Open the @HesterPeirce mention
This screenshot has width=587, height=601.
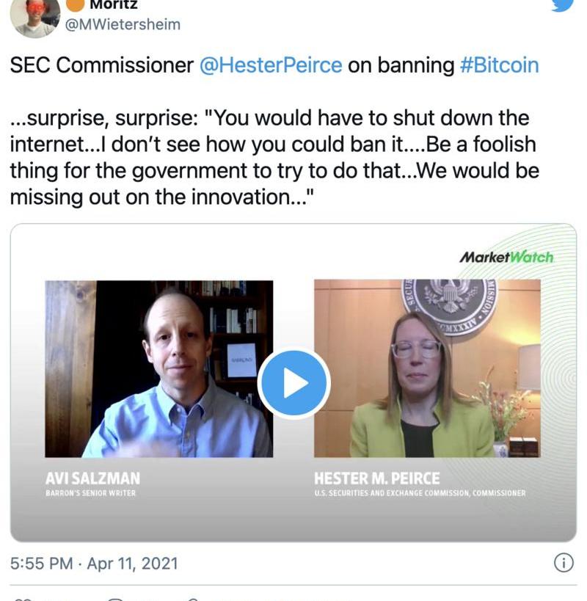(x=271, y=65)
